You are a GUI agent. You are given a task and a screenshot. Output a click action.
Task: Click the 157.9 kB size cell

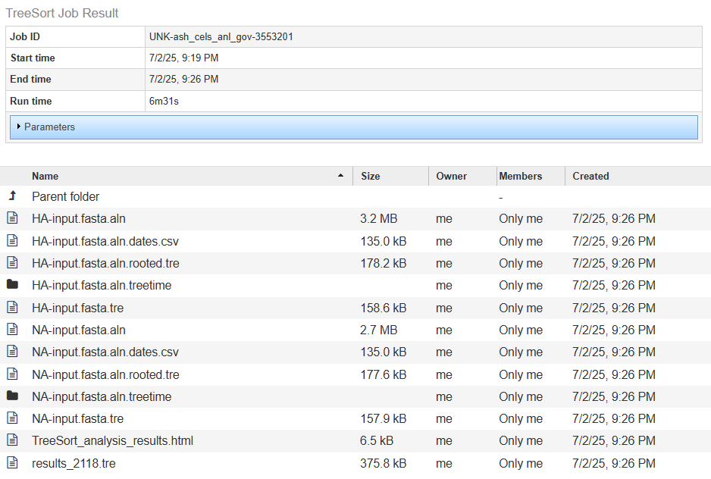(383, 418)
